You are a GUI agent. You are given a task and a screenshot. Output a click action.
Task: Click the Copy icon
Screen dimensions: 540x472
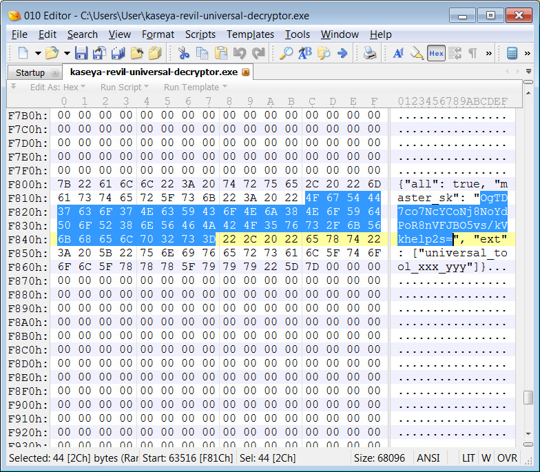tap(202, 53)
